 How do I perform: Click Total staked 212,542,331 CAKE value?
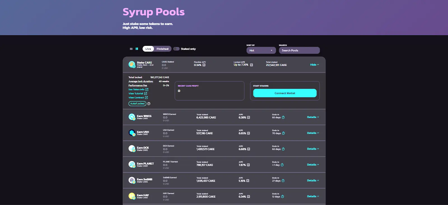point(276,65)
